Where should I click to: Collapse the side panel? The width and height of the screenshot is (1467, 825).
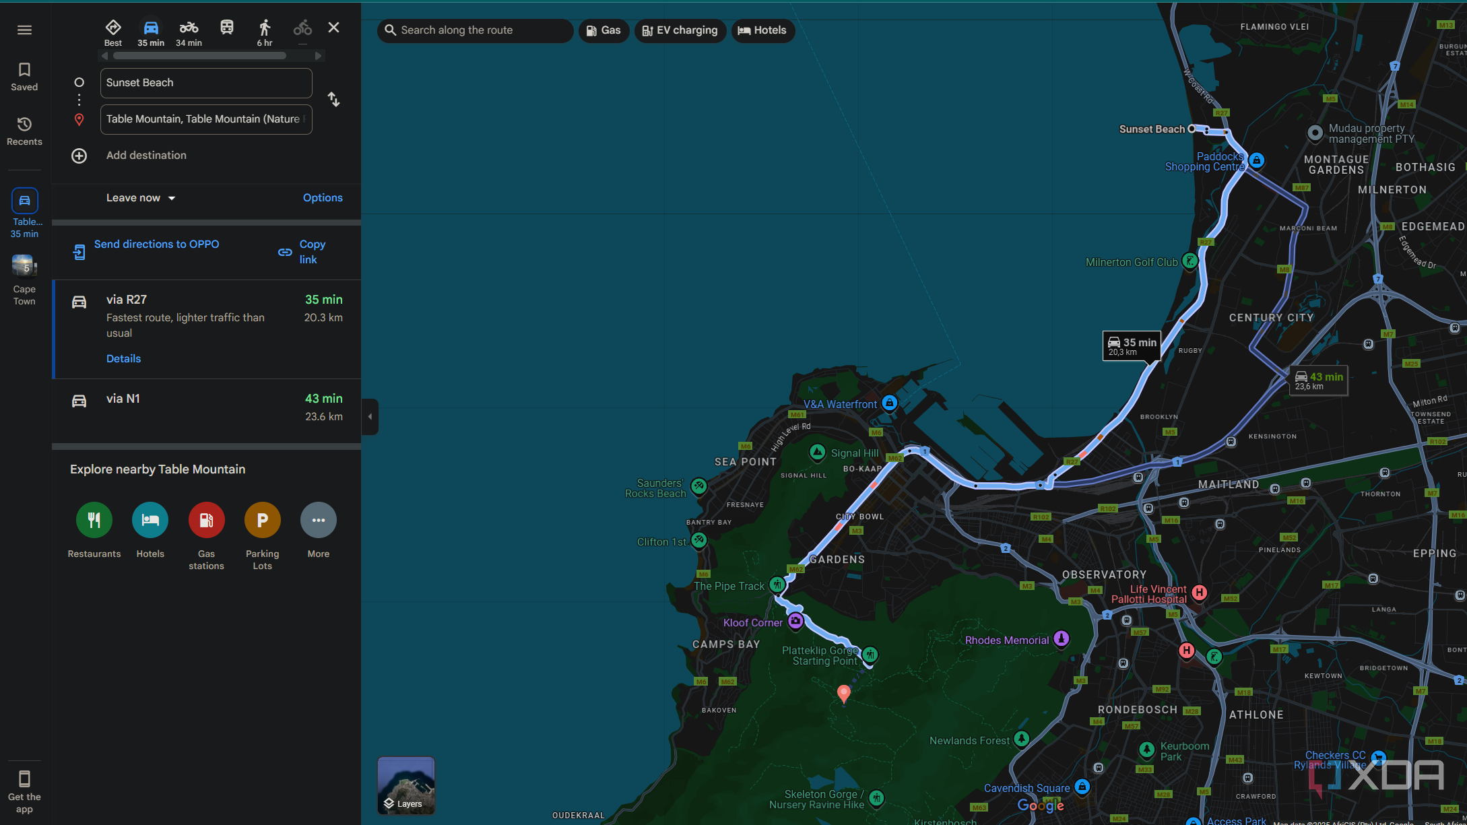[370, 417]
